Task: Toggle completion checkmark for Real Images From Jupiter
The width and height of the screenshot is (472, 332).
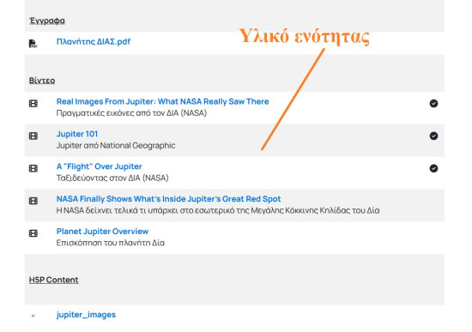Action: point(433,103)
